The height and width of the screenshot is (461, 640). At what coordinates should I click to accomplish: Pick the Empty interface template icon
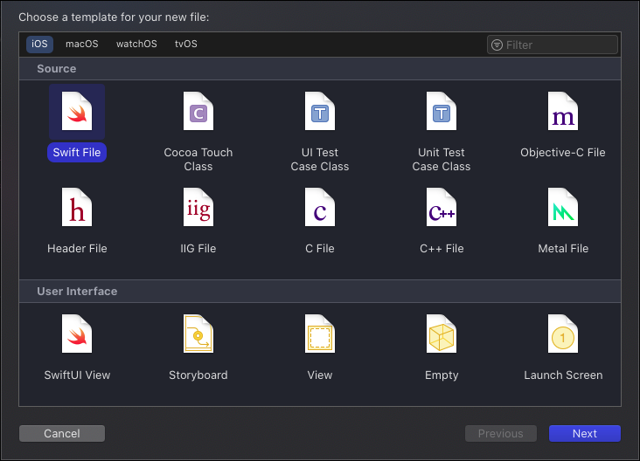point(442,334)
